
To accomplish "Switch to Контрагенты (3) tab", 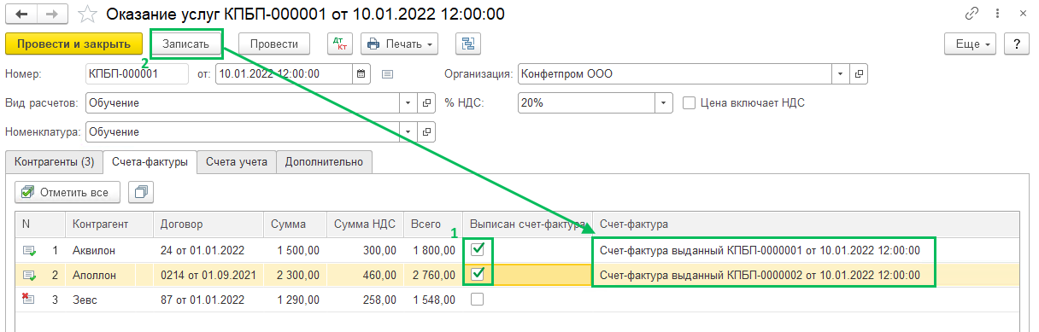I will point(53,161).
